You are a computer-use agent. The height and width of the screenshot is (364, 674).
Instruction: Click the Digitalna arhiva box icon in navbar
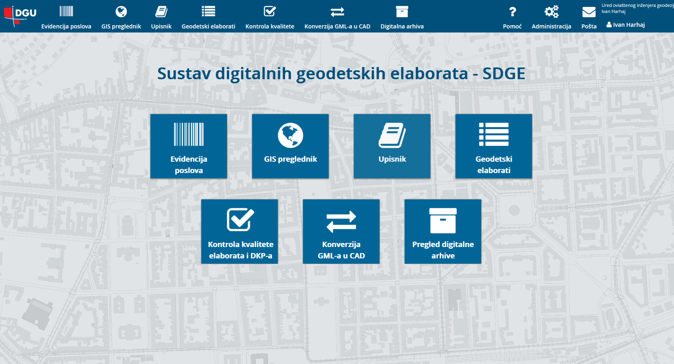tap(402, 11)
